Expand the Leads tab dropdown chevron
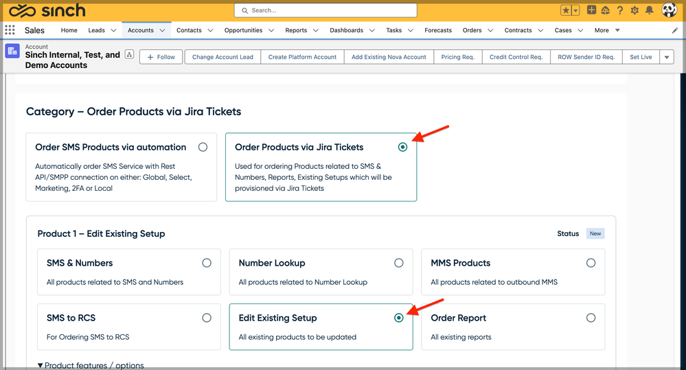686x370 pixels. pos(113,30)
